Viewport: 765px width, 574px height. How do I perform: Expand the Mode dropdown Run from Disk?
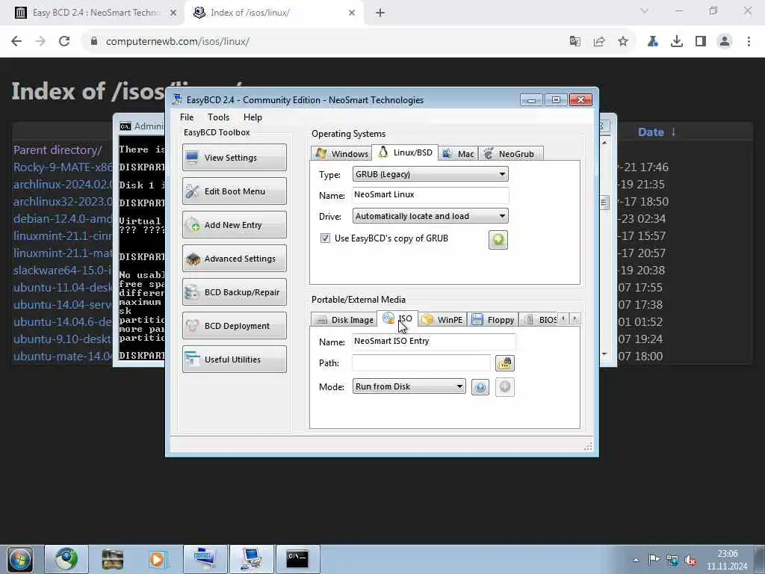coord(409,386)
